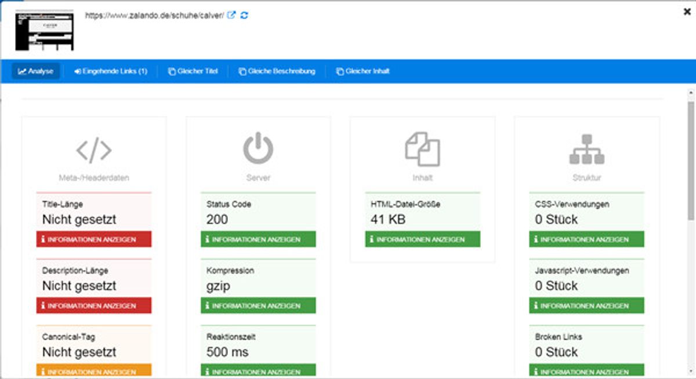
Task: Show information for CSS-Verwendungen
Action: coord(587,239)
